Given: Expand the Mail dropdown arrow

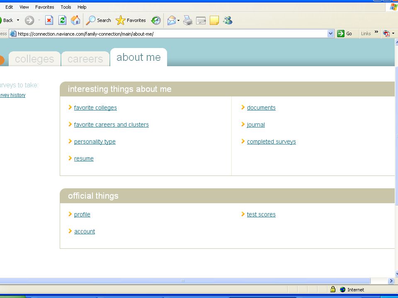Looking at the screenshot, I should point(178,20).
